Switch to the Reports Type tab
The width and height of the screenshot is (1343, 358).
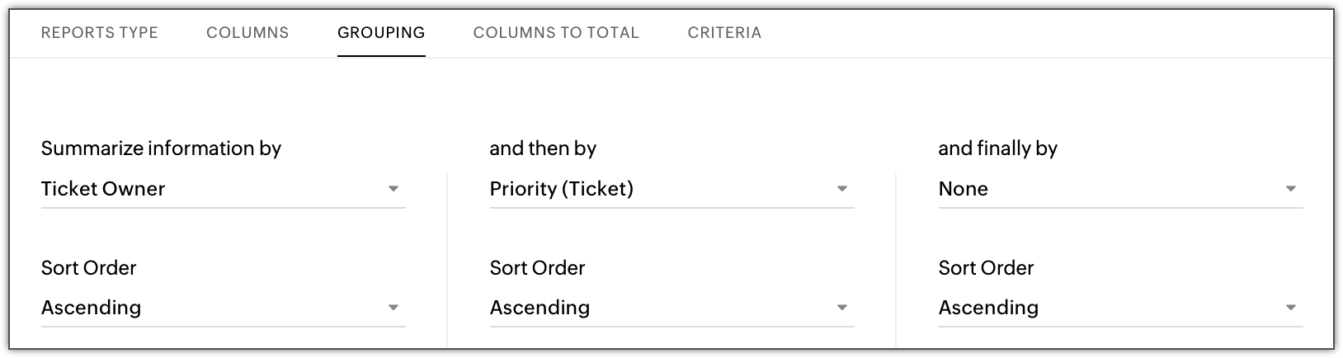(x=99, y=33)
